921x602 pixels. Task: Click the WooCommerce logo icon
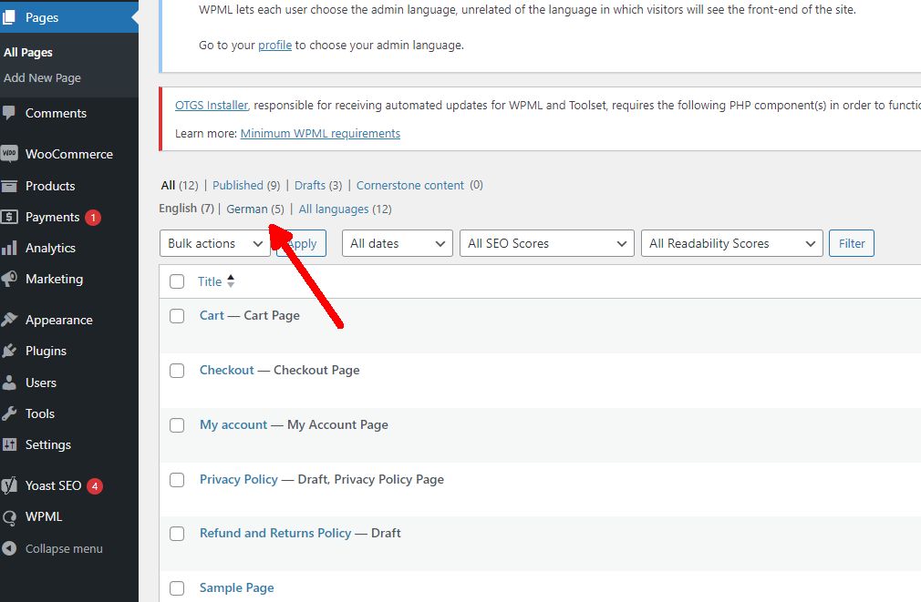tap(9, 154)
